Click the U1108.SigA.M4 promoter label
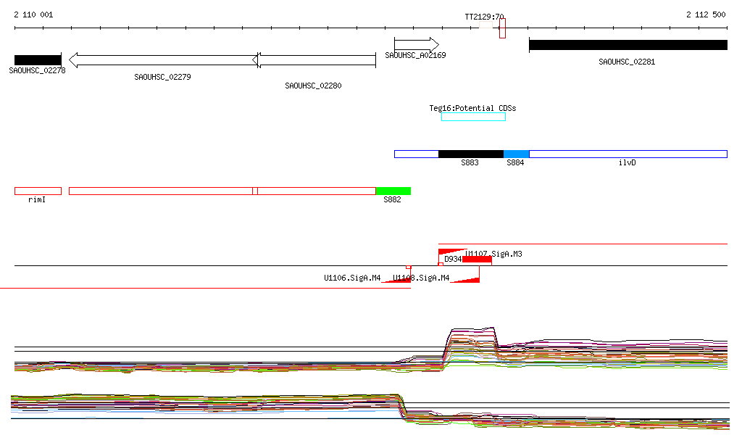This screenshot has height=443, width=742. [421, 278]
